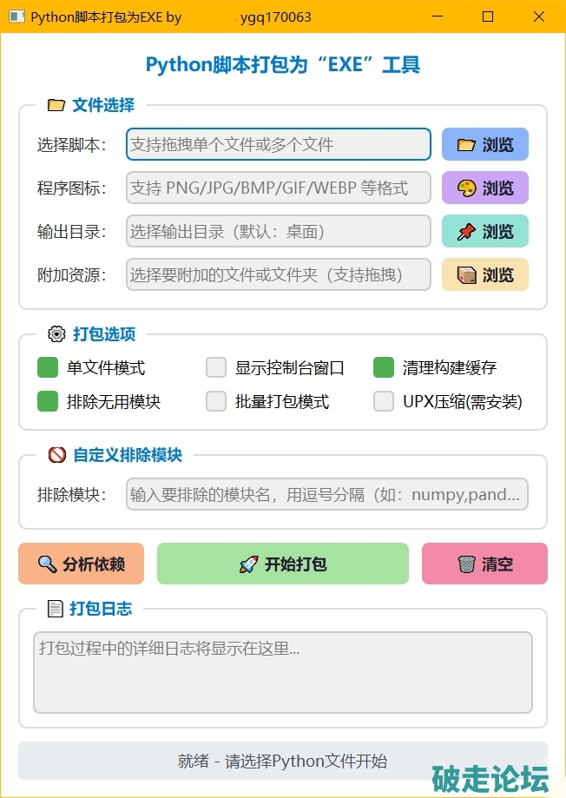Screen dimensions: 566x798
Task: Click inside the 打包日志 log text area
Action: coord(282,673)
